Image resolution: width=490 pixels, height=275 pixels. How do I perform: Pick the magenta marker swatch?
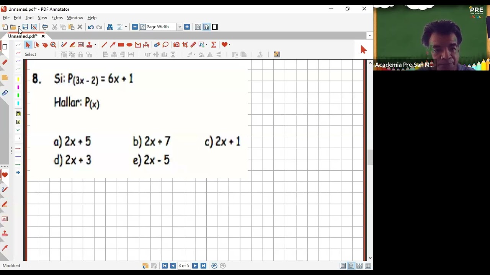click(x=18, y=87)
